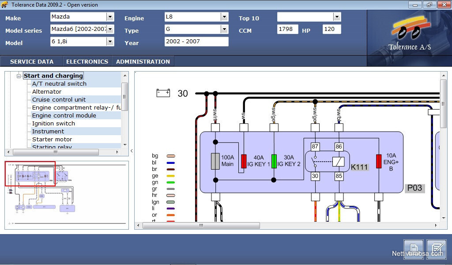
Task: Click the diagram's horizontal scrollbar thumb
Action: point(201,226)
